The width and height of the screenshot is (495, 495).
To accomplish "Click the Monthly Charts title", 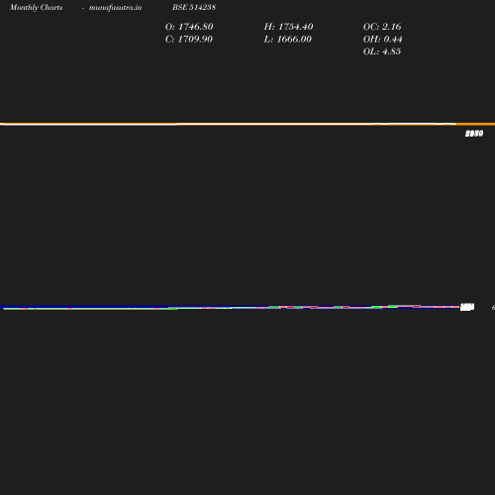I will tap(36, 7).
